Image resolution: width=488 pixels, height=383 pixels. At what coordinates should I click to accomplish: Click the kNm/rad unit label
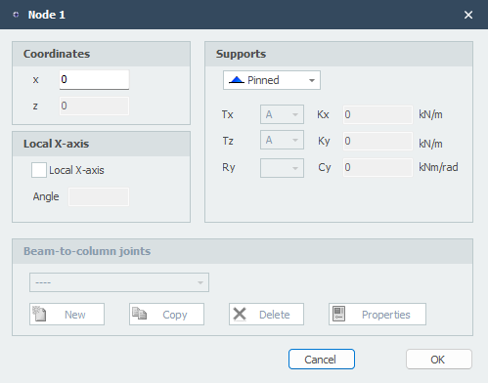(438, 167)
